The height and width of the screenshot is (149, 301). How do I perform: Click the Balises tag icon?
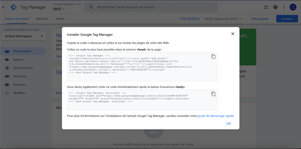pyautogui.click(x=7, y=60)
